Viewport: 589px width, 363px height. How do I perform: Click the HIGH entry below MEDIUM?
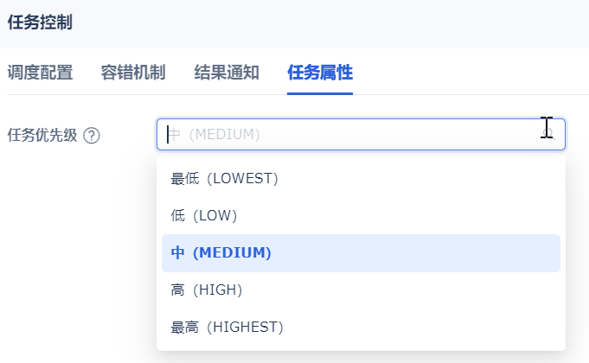[x=207, y=290]
